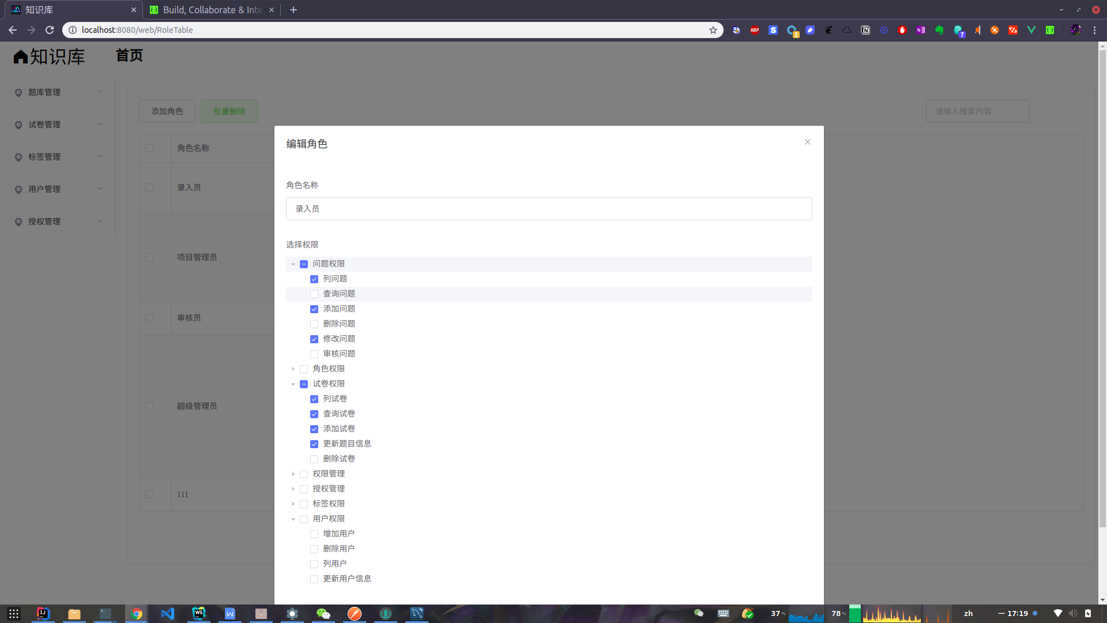Screen dimensions: 1107x623
Task: Close the 编辑角色 dialog with X icon
Action: point(807,142)
